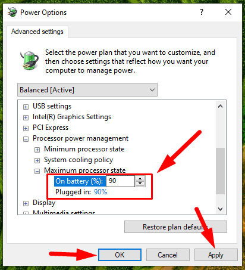The width and height of the screenshot is (245, 270).
Task: Decrease On battery value with down spinner
Action: point(140,184)
